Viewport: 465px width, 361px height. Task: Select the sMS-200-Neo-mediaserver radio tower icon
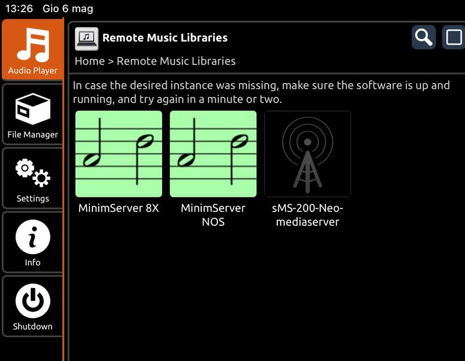[307, 154]
